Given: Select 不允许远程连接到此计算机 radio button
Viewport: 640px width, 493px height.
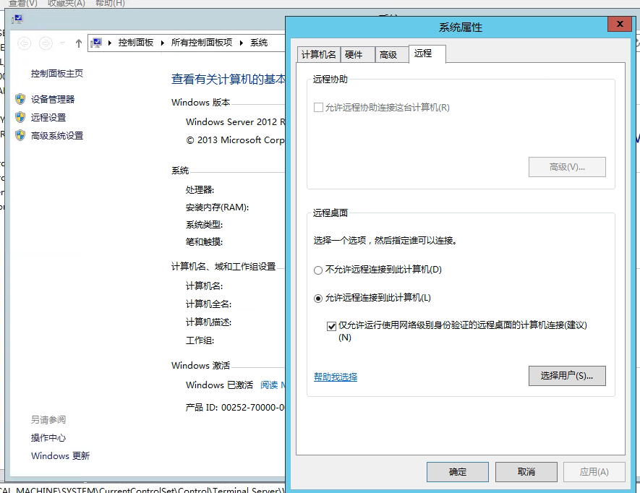Looking at the screenshot, I should click(318, 270).
